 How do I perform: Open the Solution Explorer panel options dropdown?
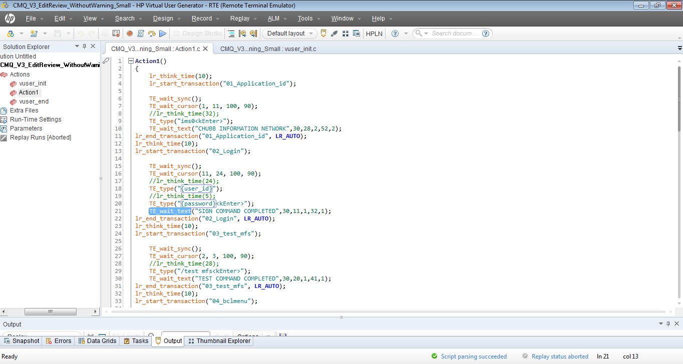click(77, 46)
